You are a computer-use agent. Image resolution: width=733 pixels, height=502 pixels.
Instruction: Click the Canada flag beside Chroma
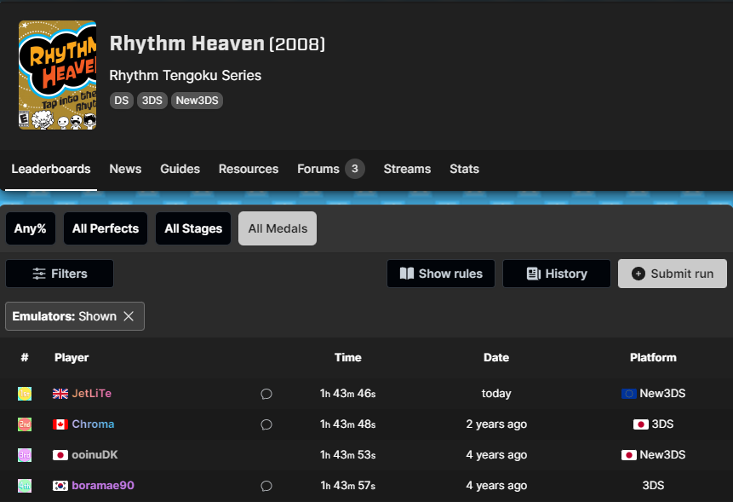pyautogui.click(x=60, y=424)
